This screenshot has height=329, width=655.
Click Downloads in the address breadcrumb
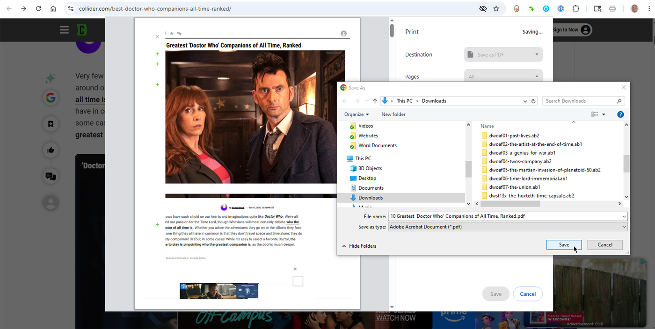click(x=434, y=101)
